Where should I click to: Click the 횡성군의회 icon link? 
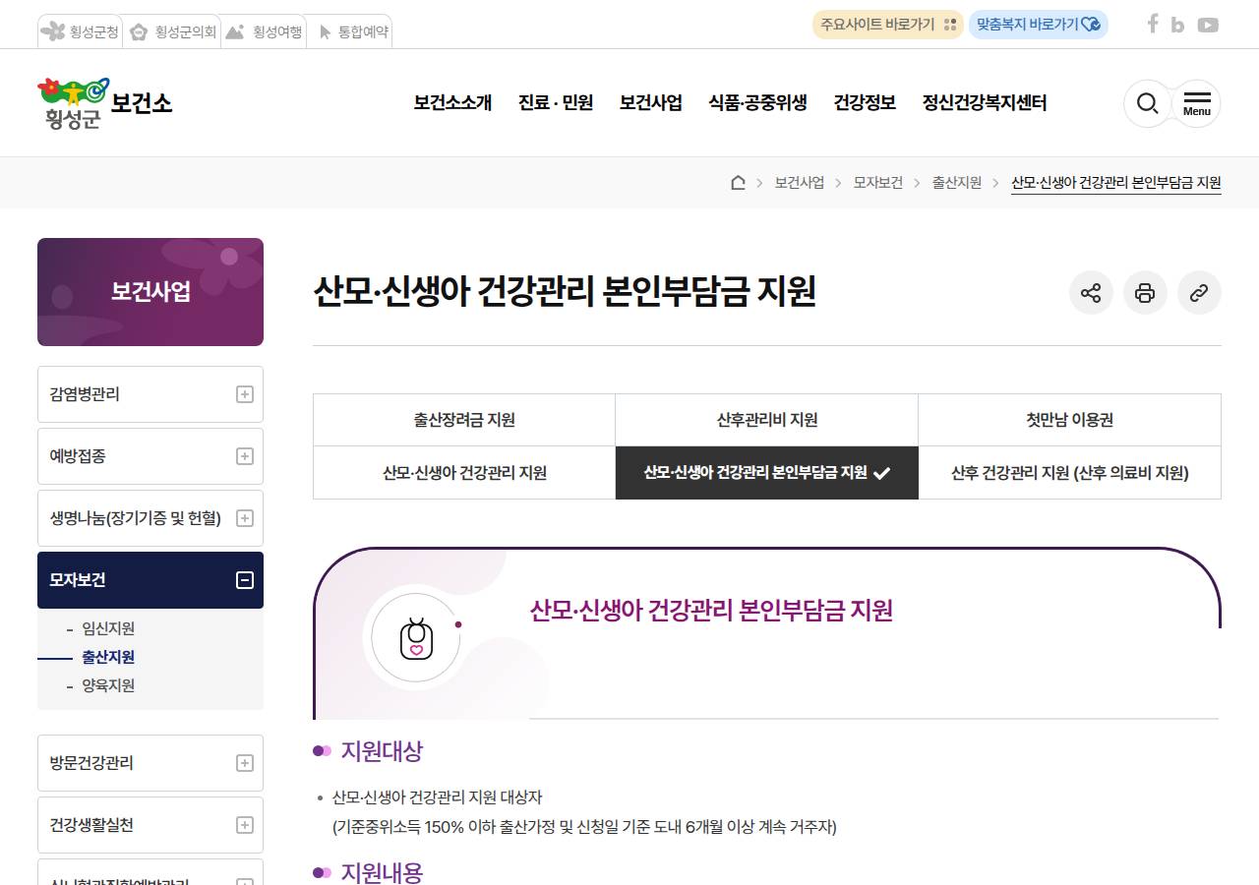pos(172,31)
